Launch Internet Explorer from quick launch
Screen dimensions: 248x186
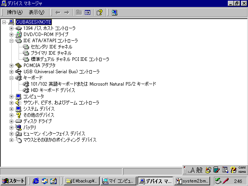(x=36, y=181)
